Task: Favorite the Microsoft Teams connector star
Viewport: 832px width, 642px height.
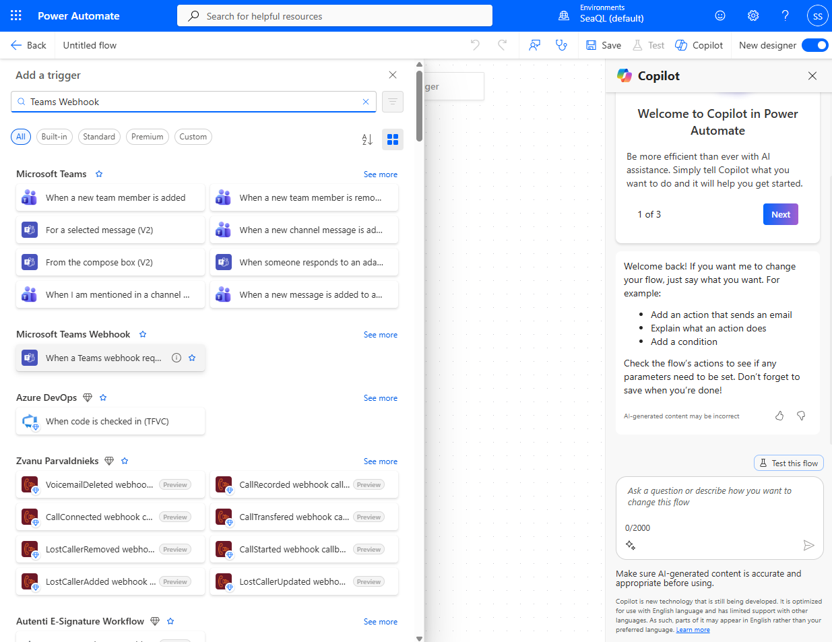Action: coord(99,174)
